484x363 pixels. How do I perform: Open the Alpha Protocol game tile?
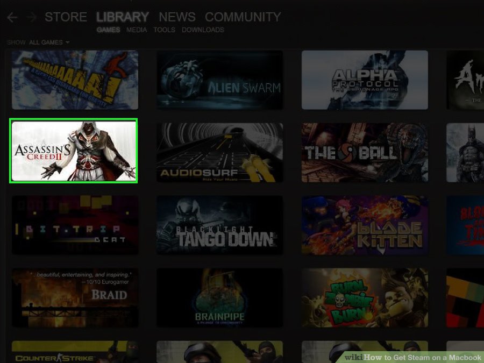tap(365, 80)
